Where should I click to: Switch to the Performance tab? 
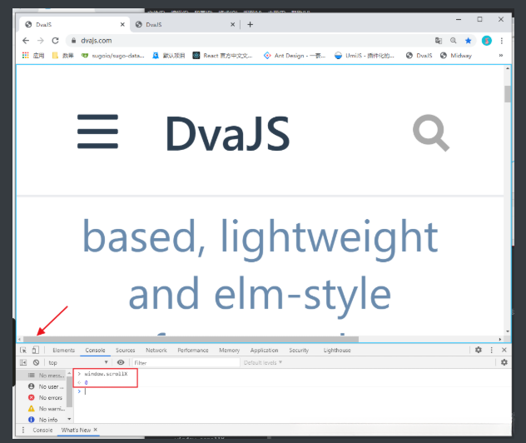tap(193, 350)
